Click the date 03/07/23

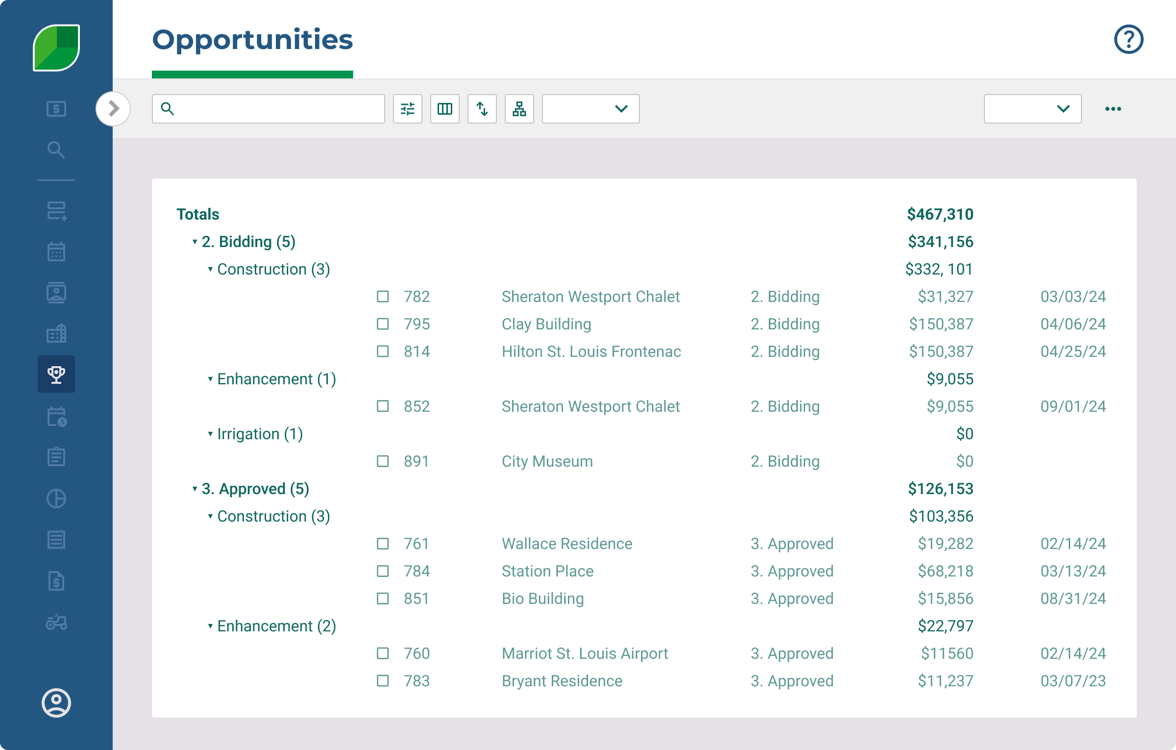click(1073, 681)
